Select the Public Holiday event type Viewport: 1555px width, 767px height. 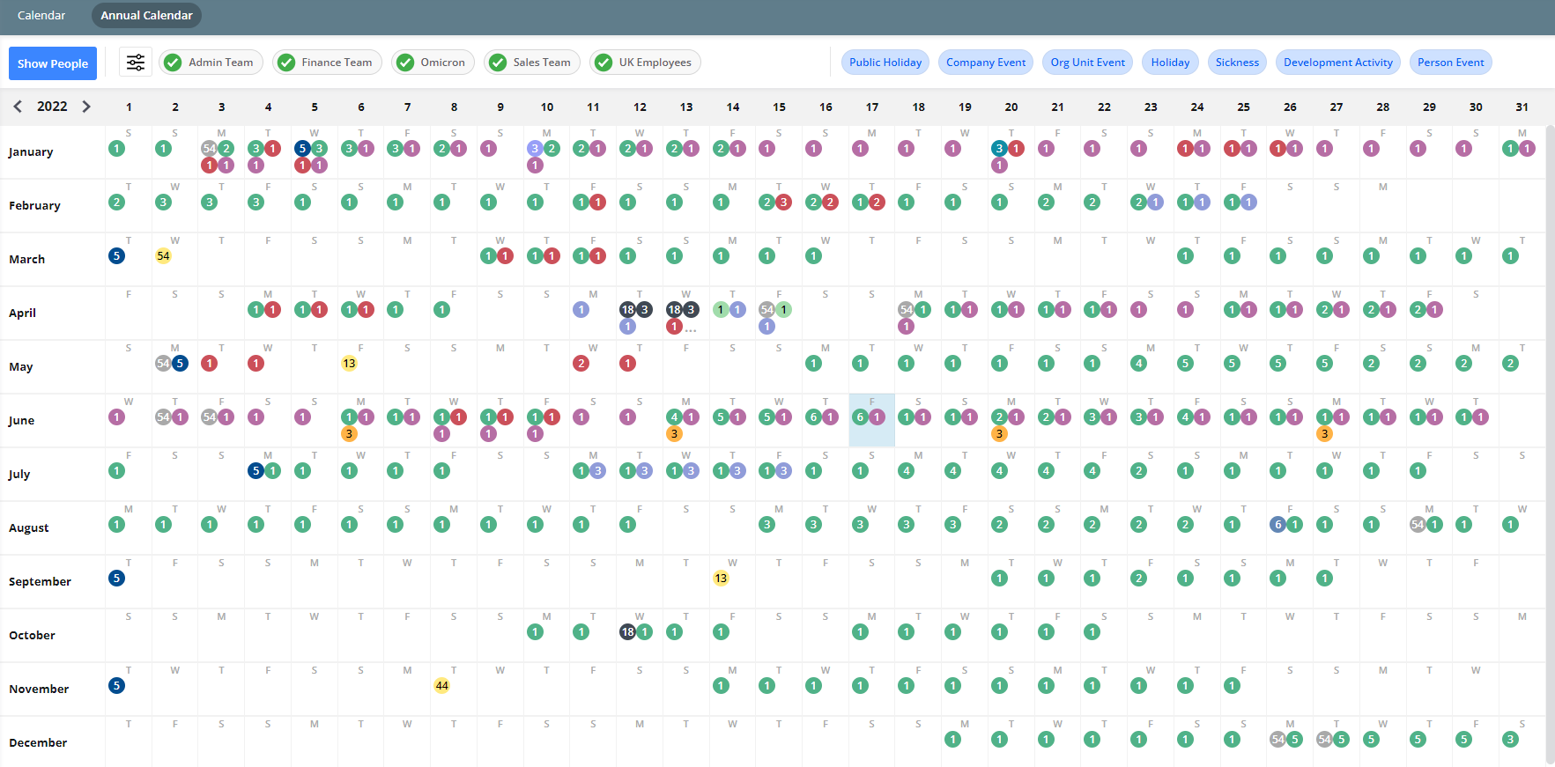coord(885,63)
